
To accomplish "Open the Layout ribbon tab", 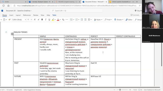I will click(x=18, y=15).
